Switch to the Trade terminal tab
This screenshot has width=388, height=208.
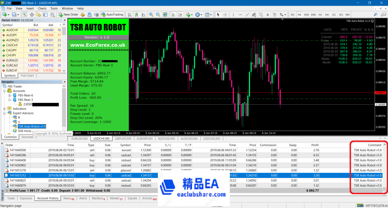click(x=11, y=198)
